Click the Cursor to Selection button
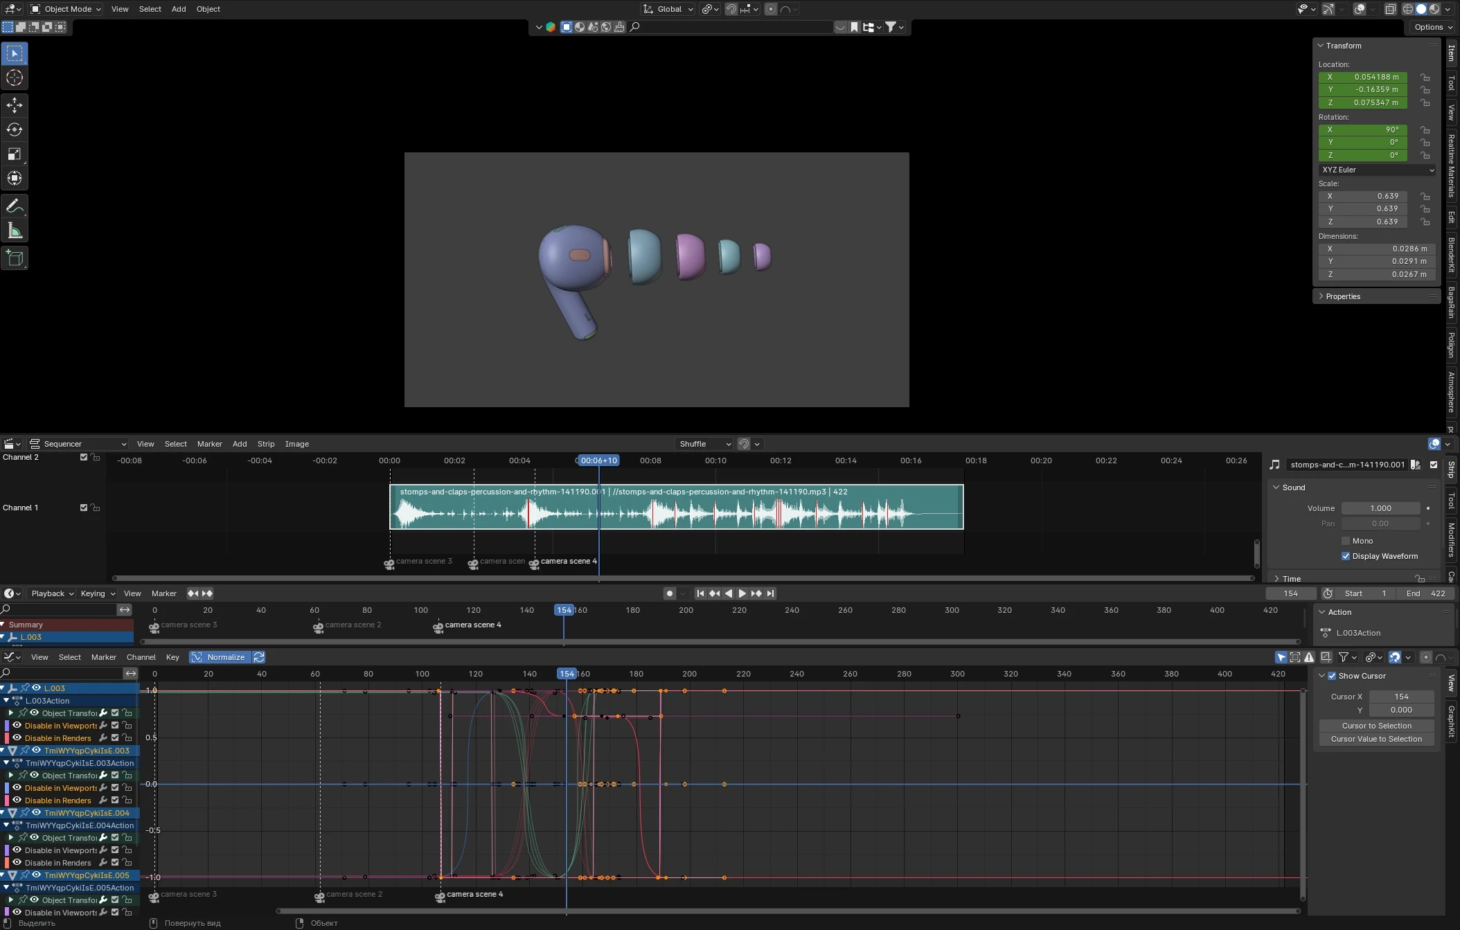 pos(1376,726)
